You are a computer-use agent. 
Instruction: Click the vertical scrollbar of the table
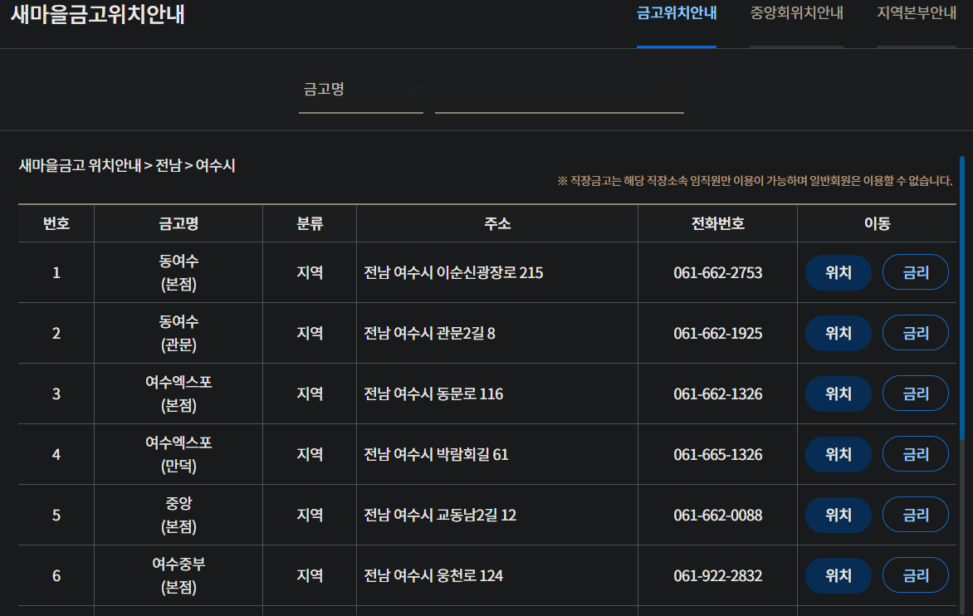tap(962, 298)
